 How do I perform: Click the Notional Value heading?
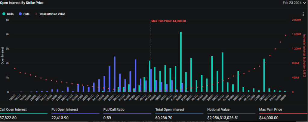[x=218, y=109]
